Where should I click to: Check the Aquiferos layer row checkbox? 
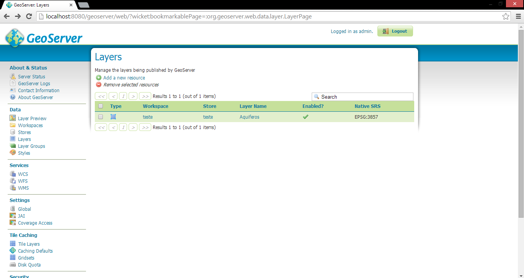click(x=101, y=117)
